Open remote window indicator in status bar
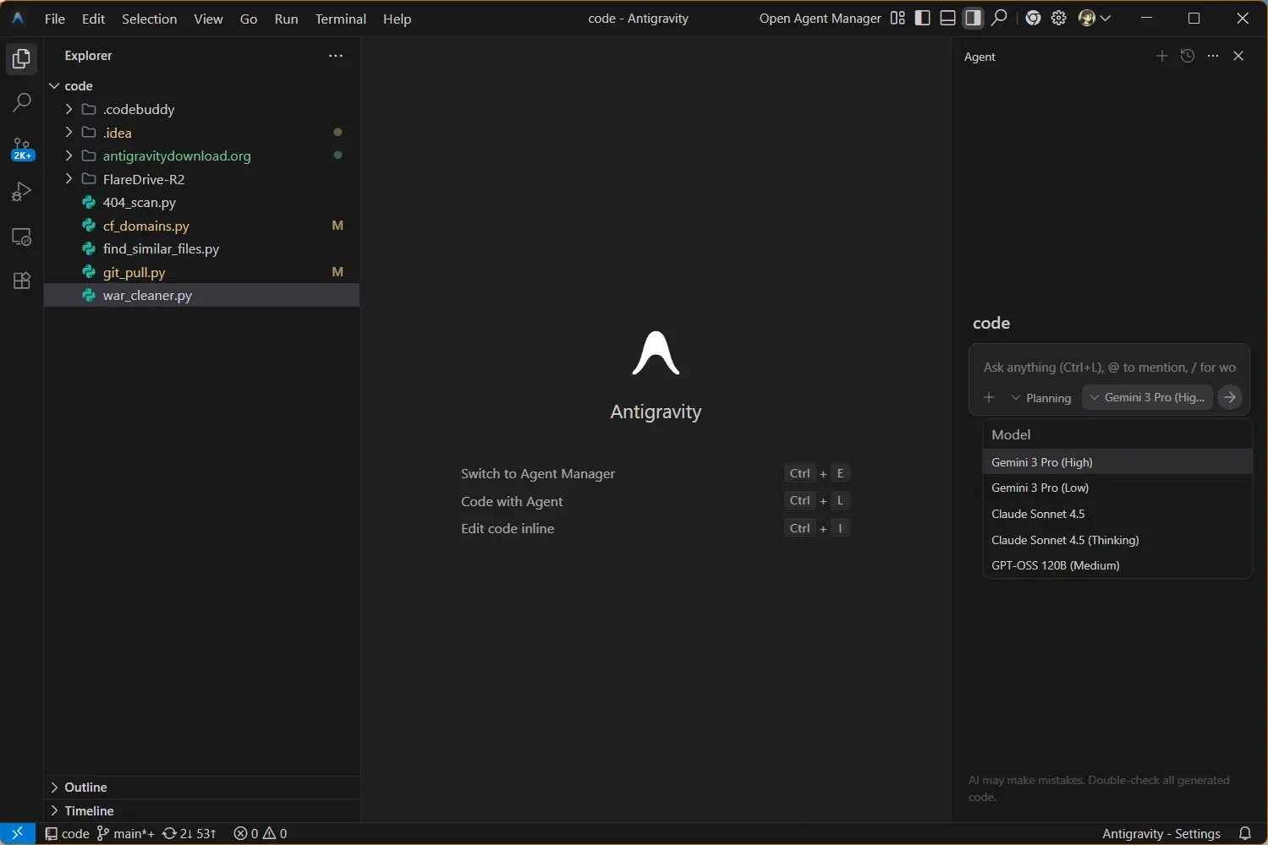1268x845 pixels. [x=18, y=833]
